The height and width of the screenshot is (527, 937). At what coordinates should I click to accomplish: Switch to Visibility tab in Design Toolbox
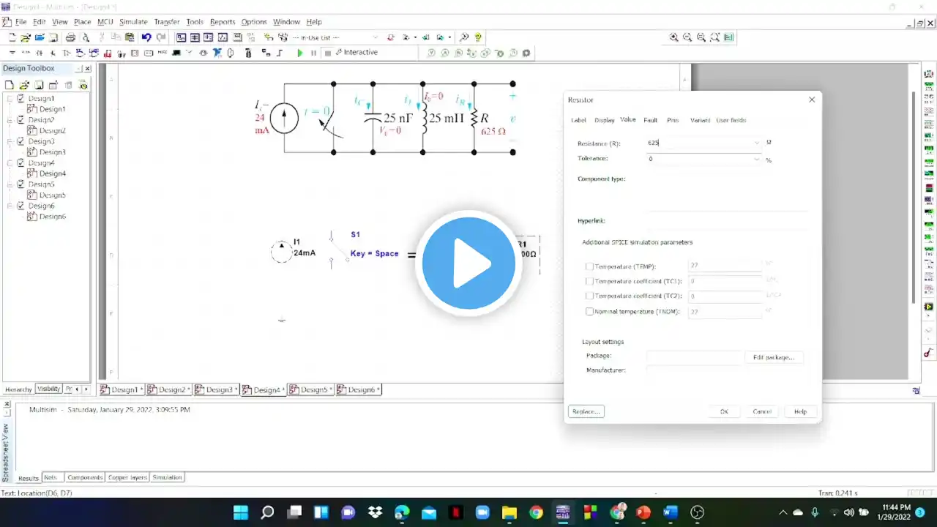coord(49,389)
